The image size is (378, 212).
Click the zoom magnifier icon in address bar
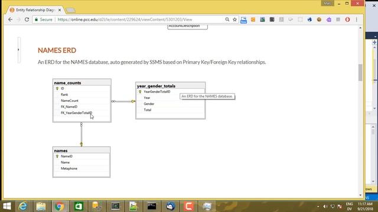click(x=227, y=19)
